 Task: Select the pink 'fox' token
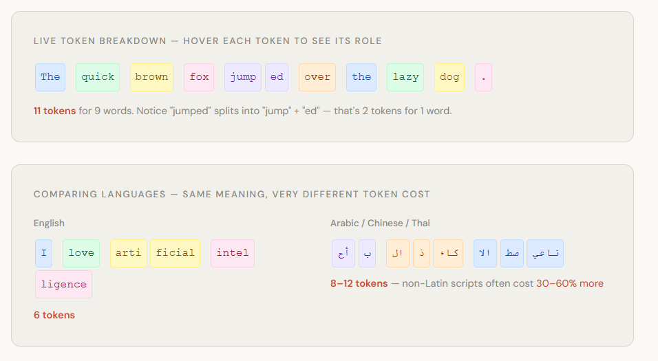[199, 77]
